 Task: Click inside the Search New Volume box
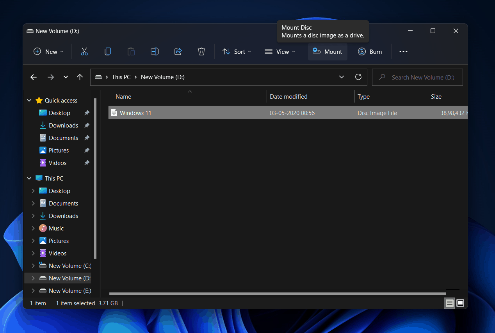(417, 77)
